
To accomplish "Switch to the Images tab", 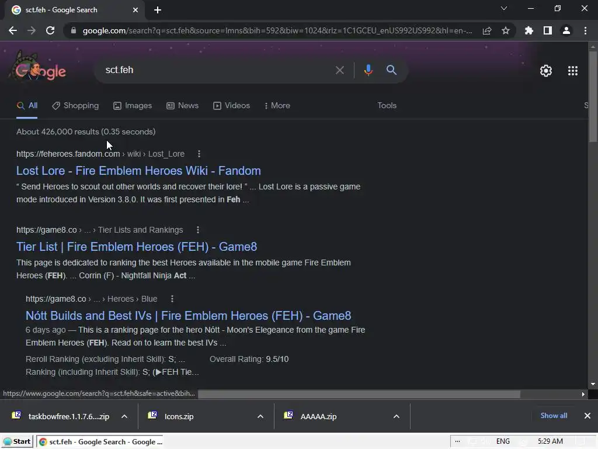I will 133,106.
